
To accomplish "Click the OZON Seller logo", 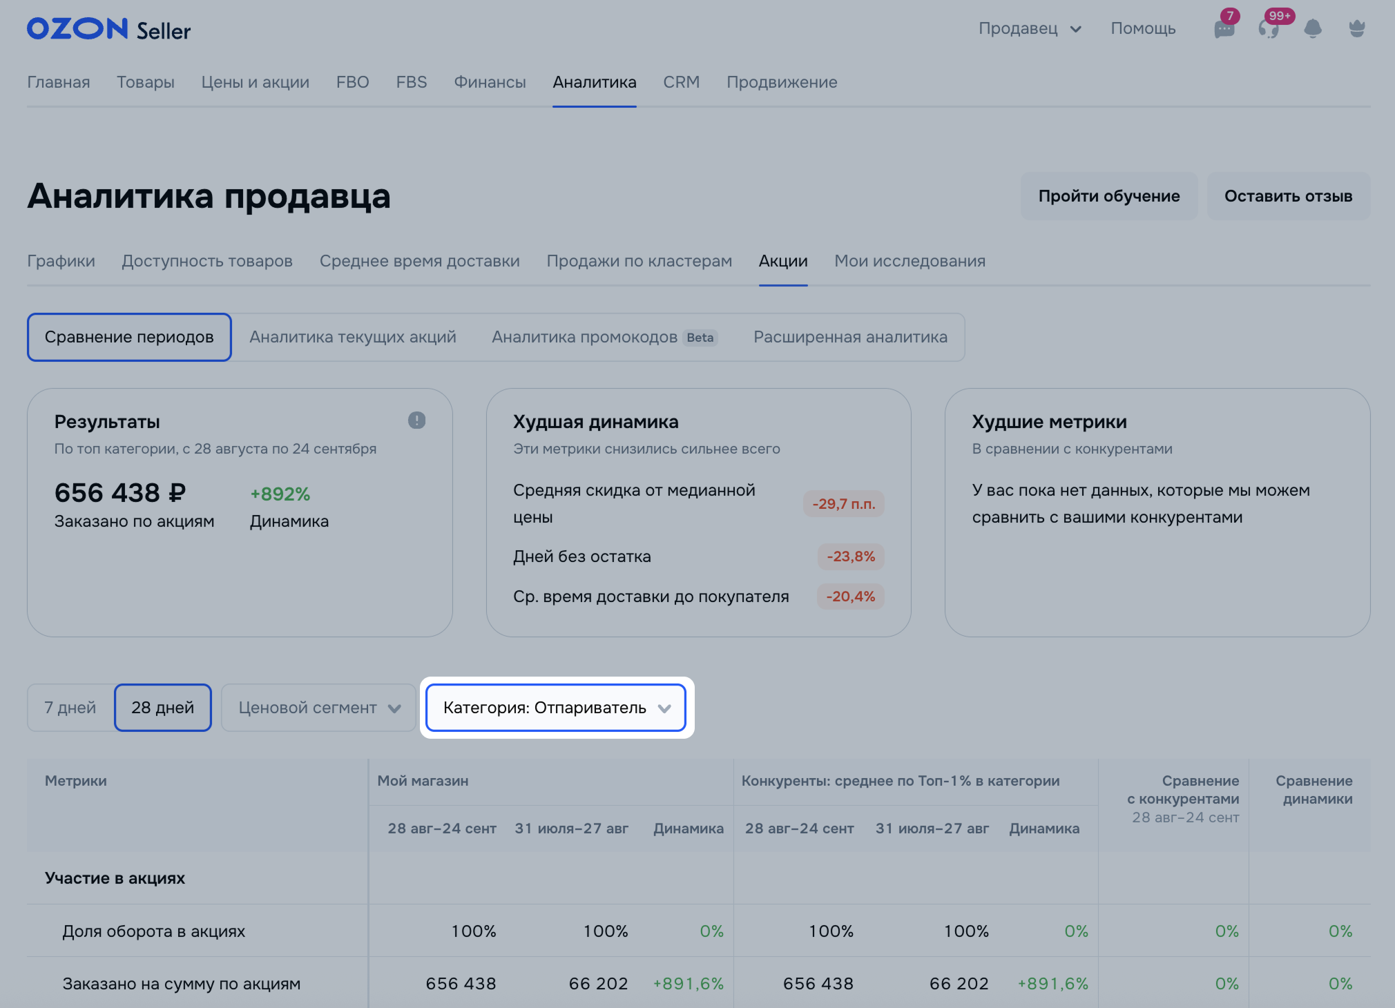I will coord(108,29).
